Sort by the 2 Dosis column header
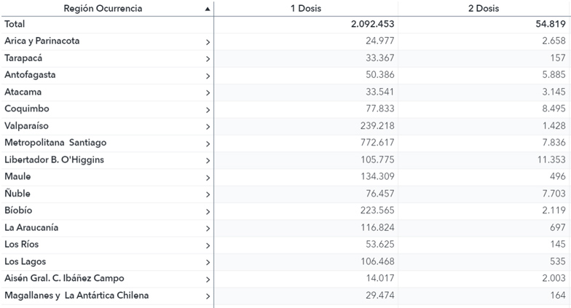This screenshot has width=571, height=308. (x=484, y=8)
